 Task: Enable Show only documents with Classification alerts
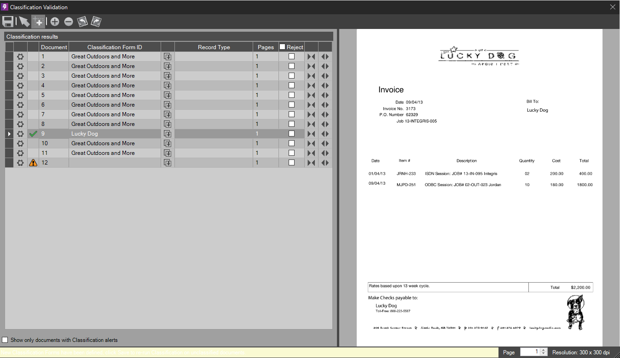(x=5, y=340)
